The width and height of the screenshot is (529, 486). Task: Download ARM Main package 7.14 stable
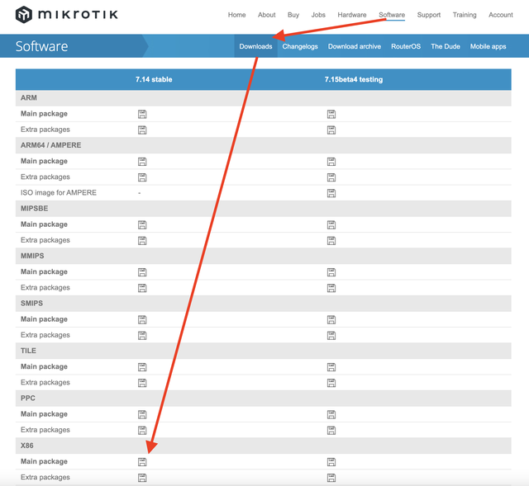point(142,114)
